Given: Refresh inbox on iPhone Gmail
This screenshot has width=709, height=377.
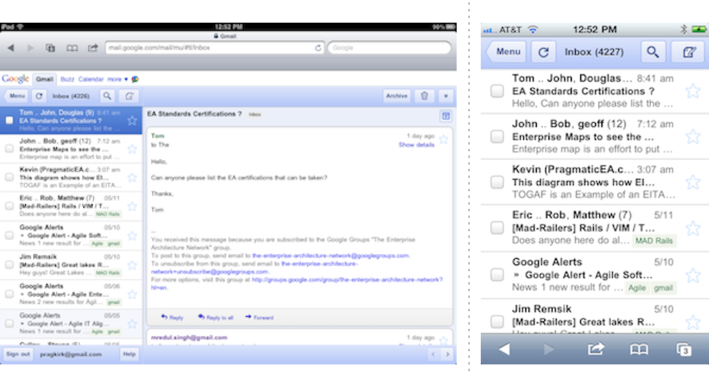Looking at the screenshot, I should pos(543,52).
